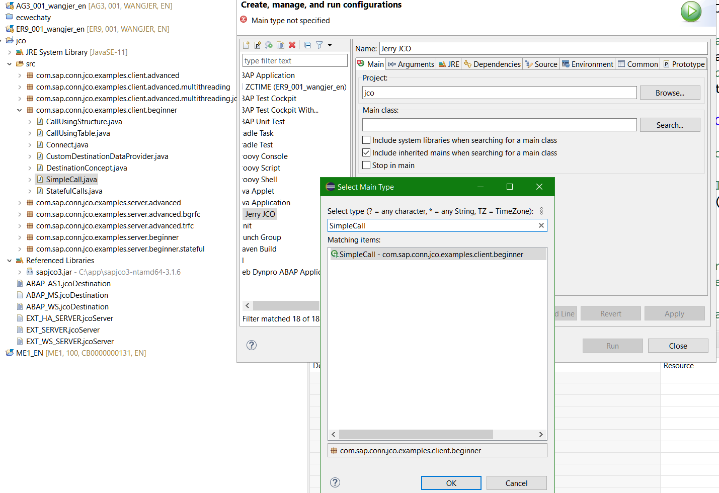Delete the selected launch configuration
Screen dimensions: 719x493
tap(292, 45)
